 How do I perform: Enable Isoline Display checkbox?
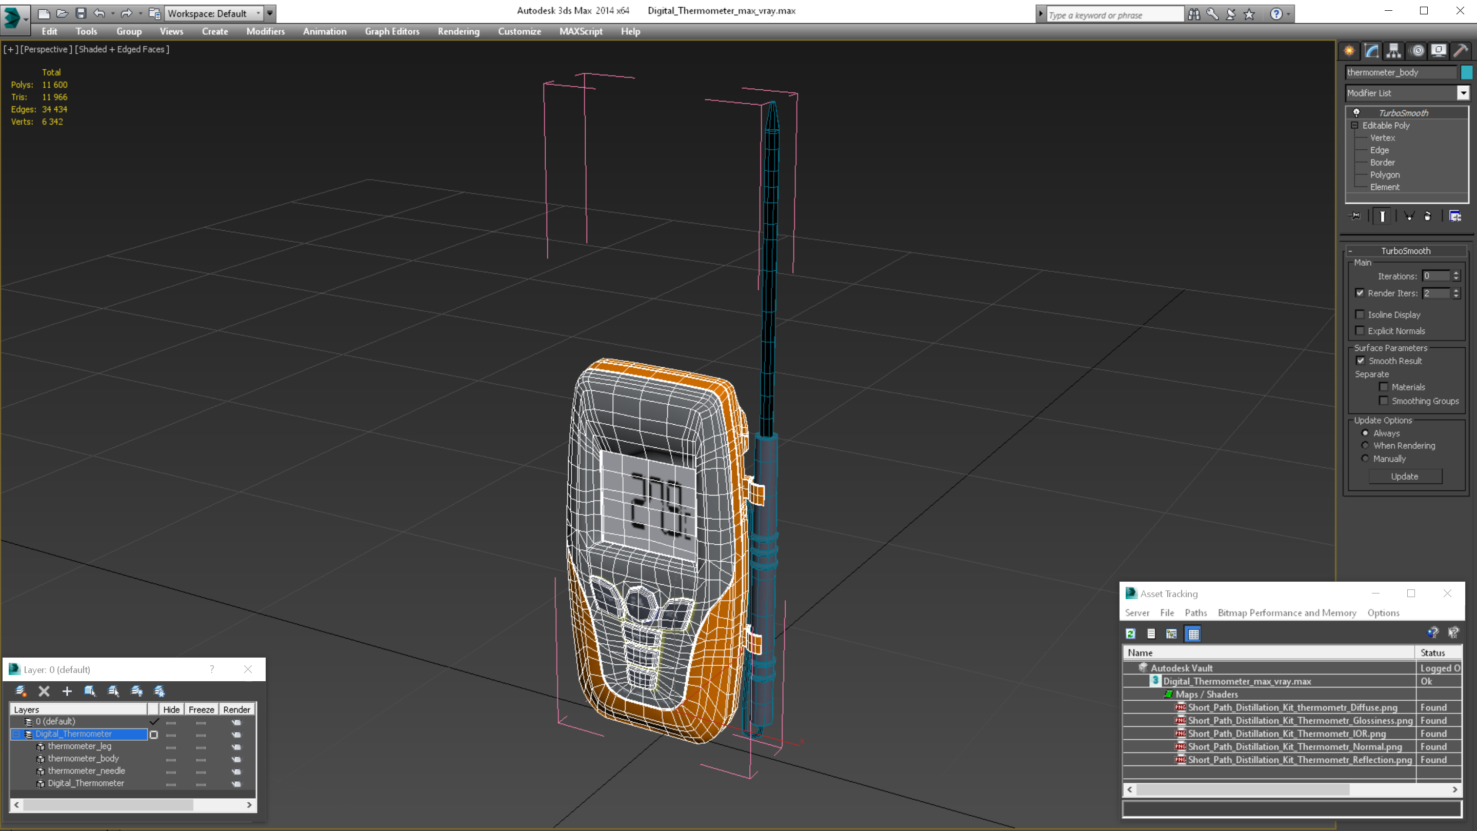pos(1360,314)
